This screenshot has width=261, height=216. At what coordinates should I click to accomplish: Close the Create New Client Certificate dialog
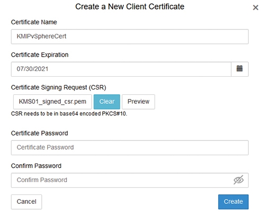[255, 7]
